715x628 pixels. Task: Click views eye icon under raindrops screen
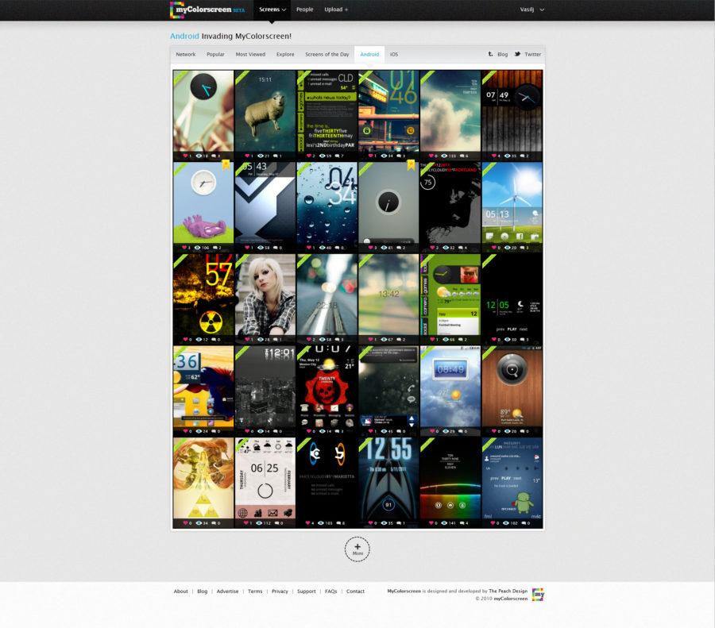pos(322,248)
